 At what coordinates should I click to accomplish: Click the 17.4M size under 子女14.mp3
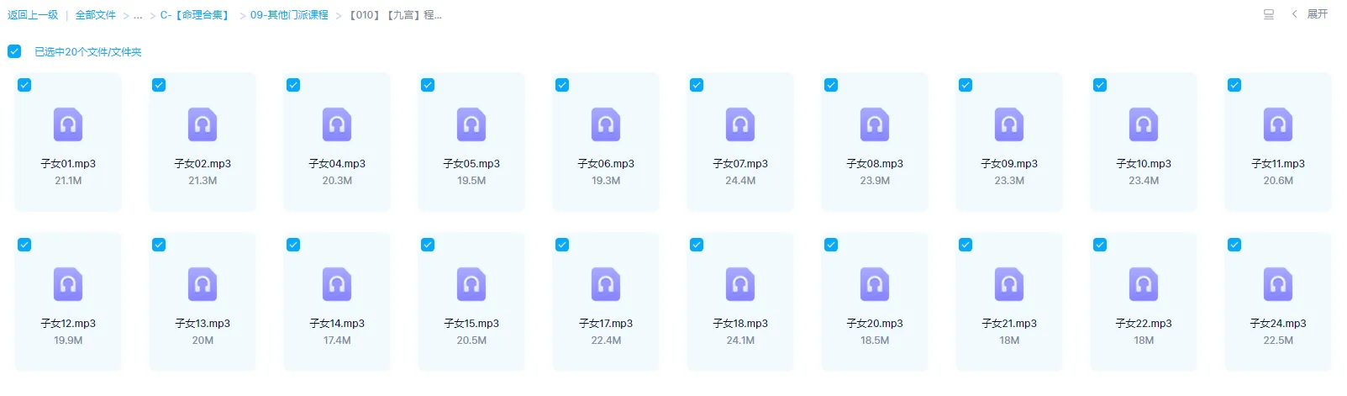pyautogui.click(x=337, y=341)
